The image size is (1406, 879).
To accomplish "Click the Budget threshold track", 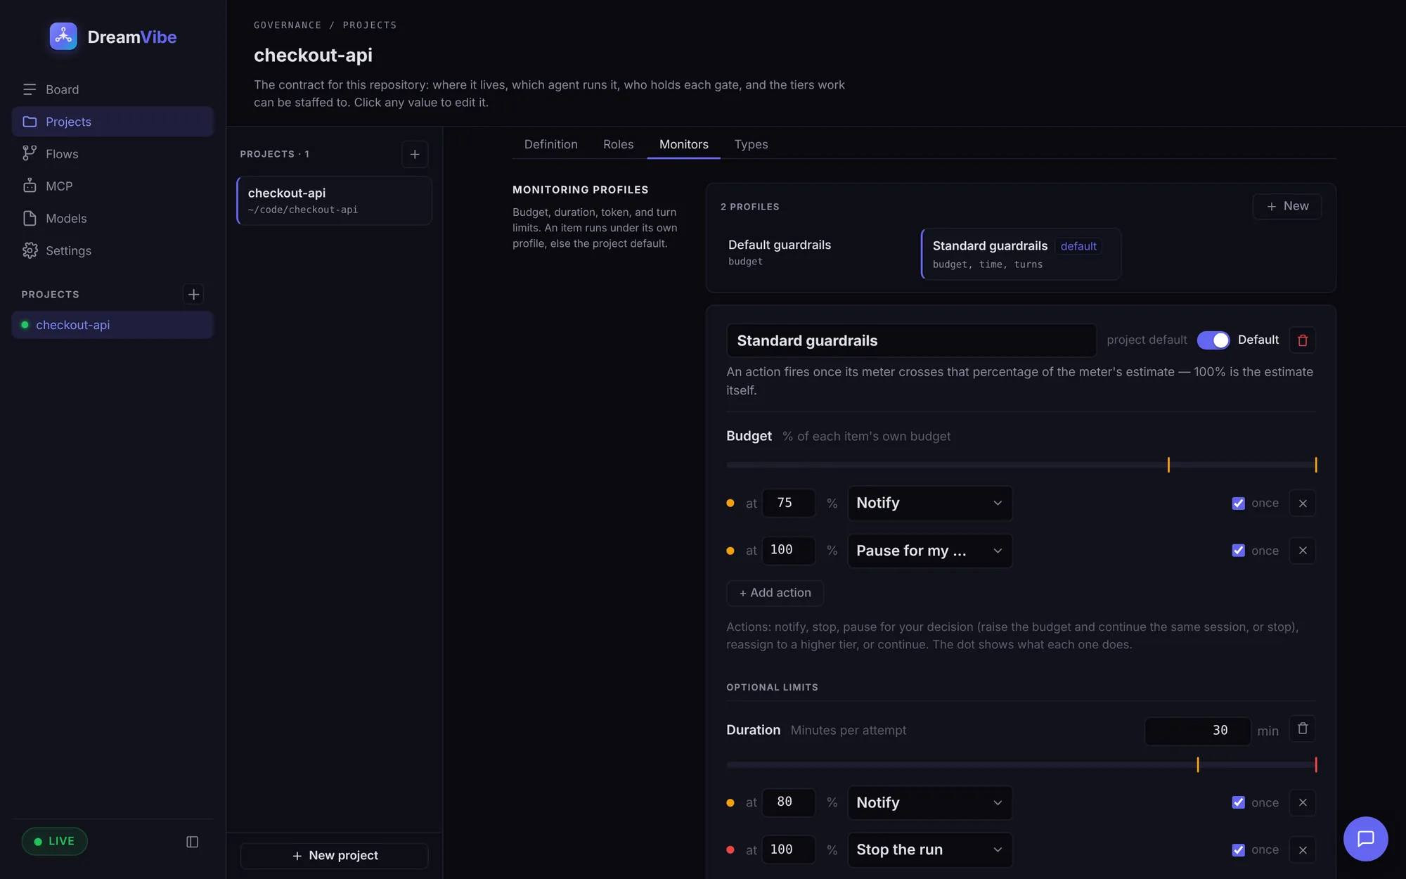I will pyautogui.click(x=1021, y=465).
